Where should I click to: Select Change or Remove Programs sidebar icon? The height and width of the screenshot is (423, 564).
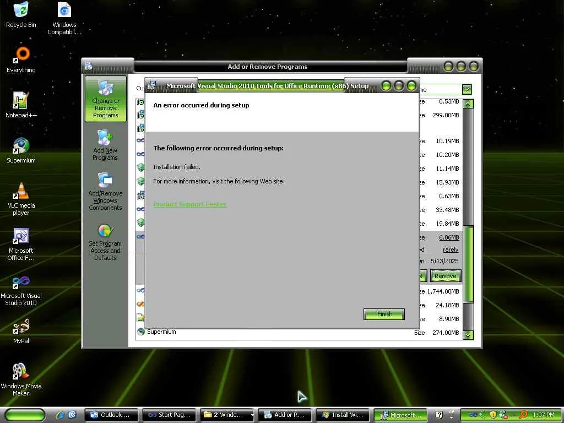105,99
